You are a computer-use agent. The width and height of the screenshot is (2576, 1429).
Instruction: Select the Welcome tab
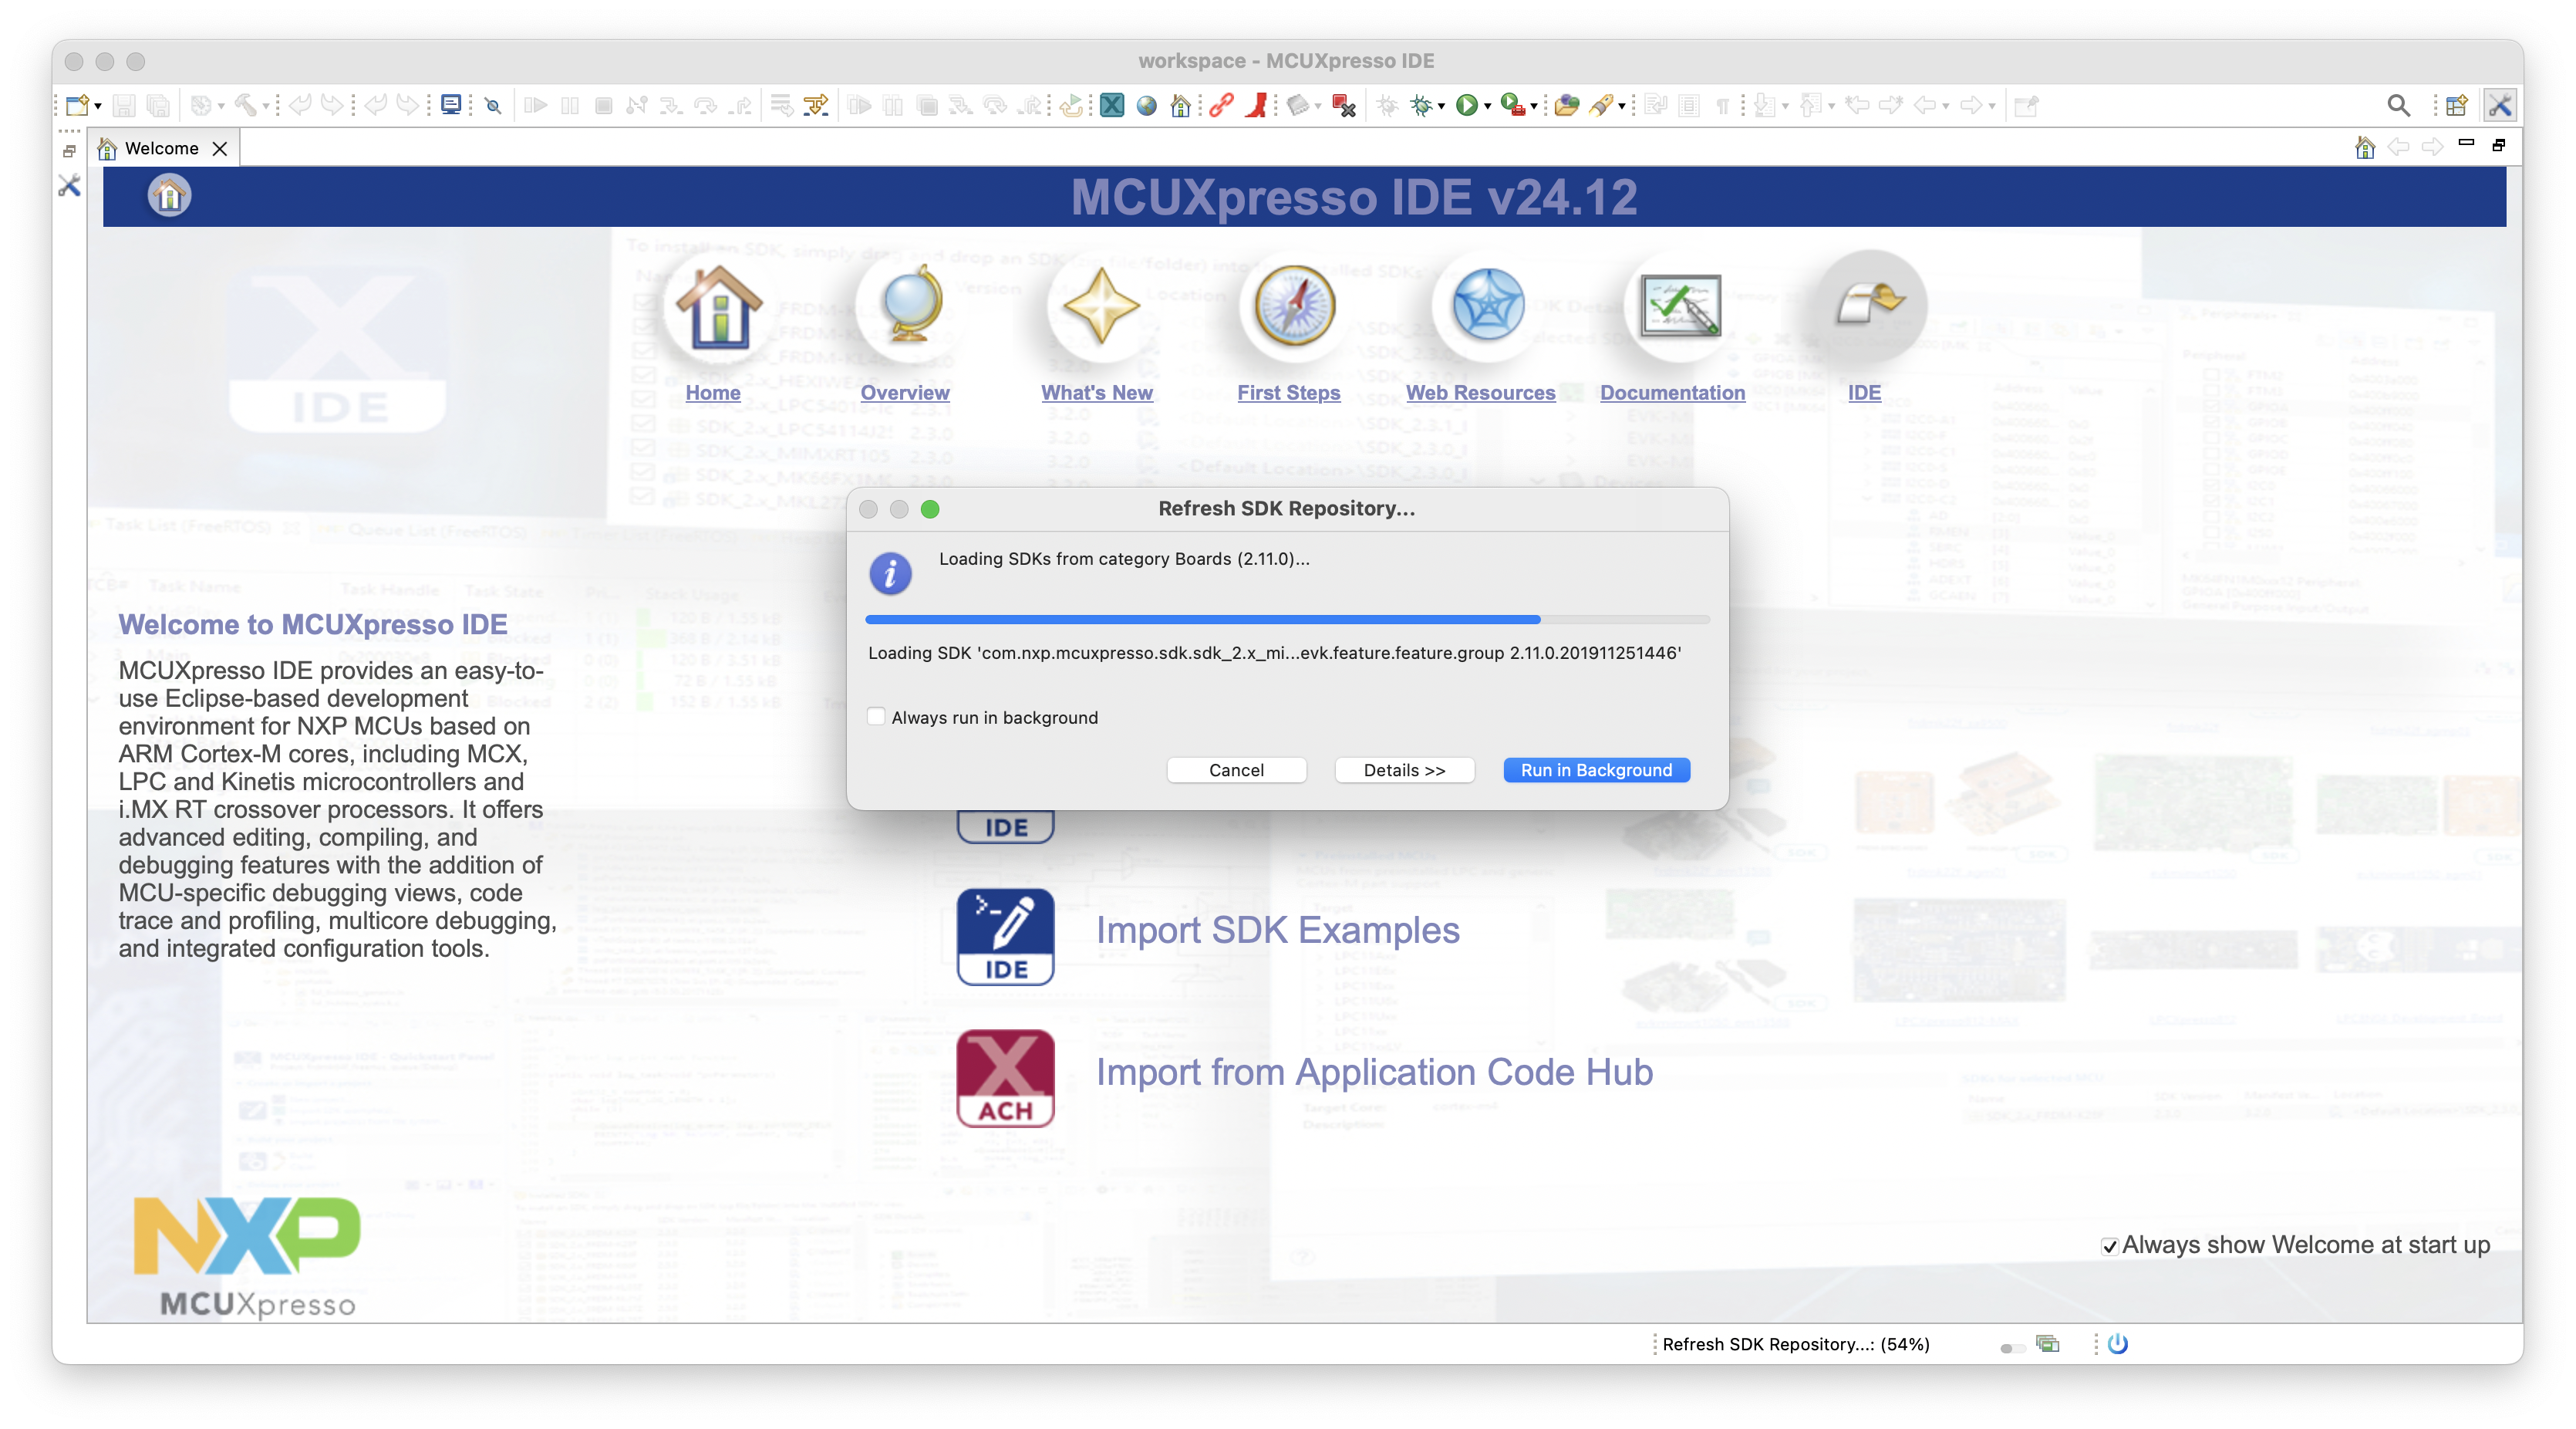pos(162,148)
